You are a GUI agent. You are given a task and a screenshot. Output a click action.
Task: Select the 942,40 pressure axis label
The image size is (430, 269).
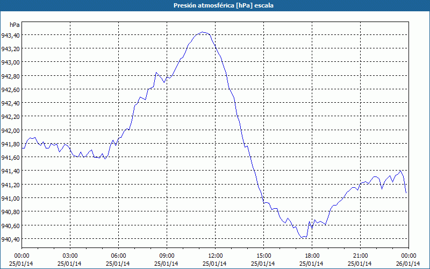click(10, 103)
